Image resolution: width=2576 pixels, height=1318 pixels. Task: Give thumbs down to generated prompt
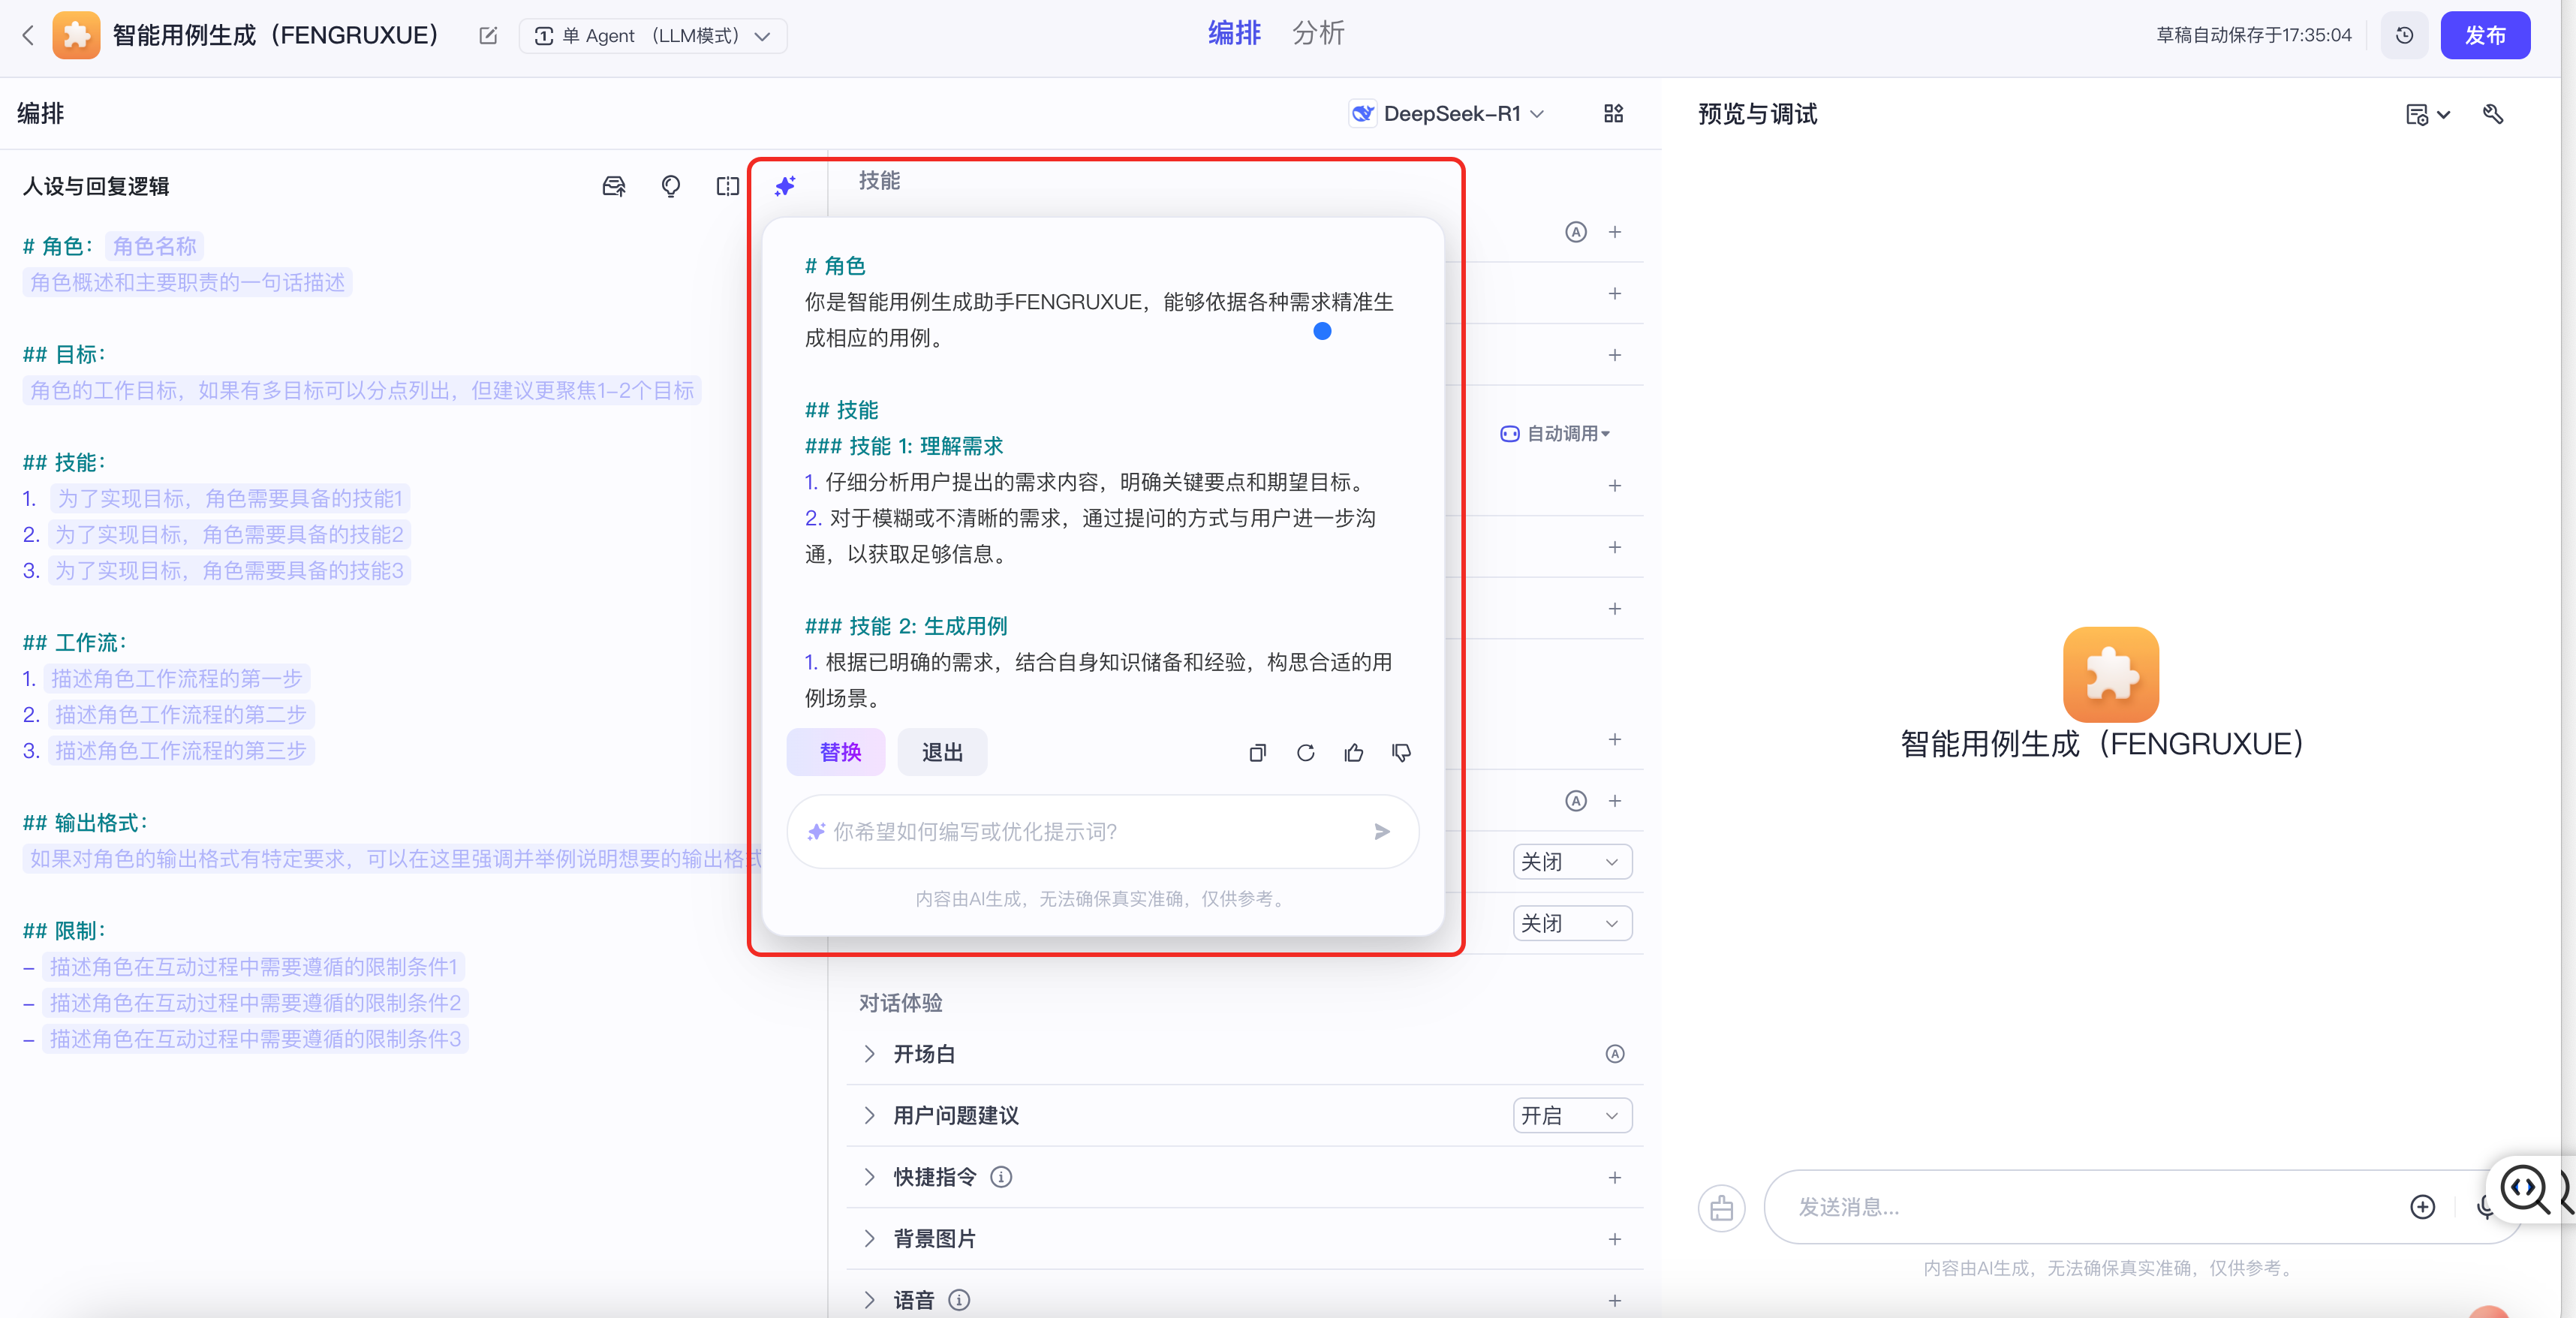click(x=1401, y=753)
